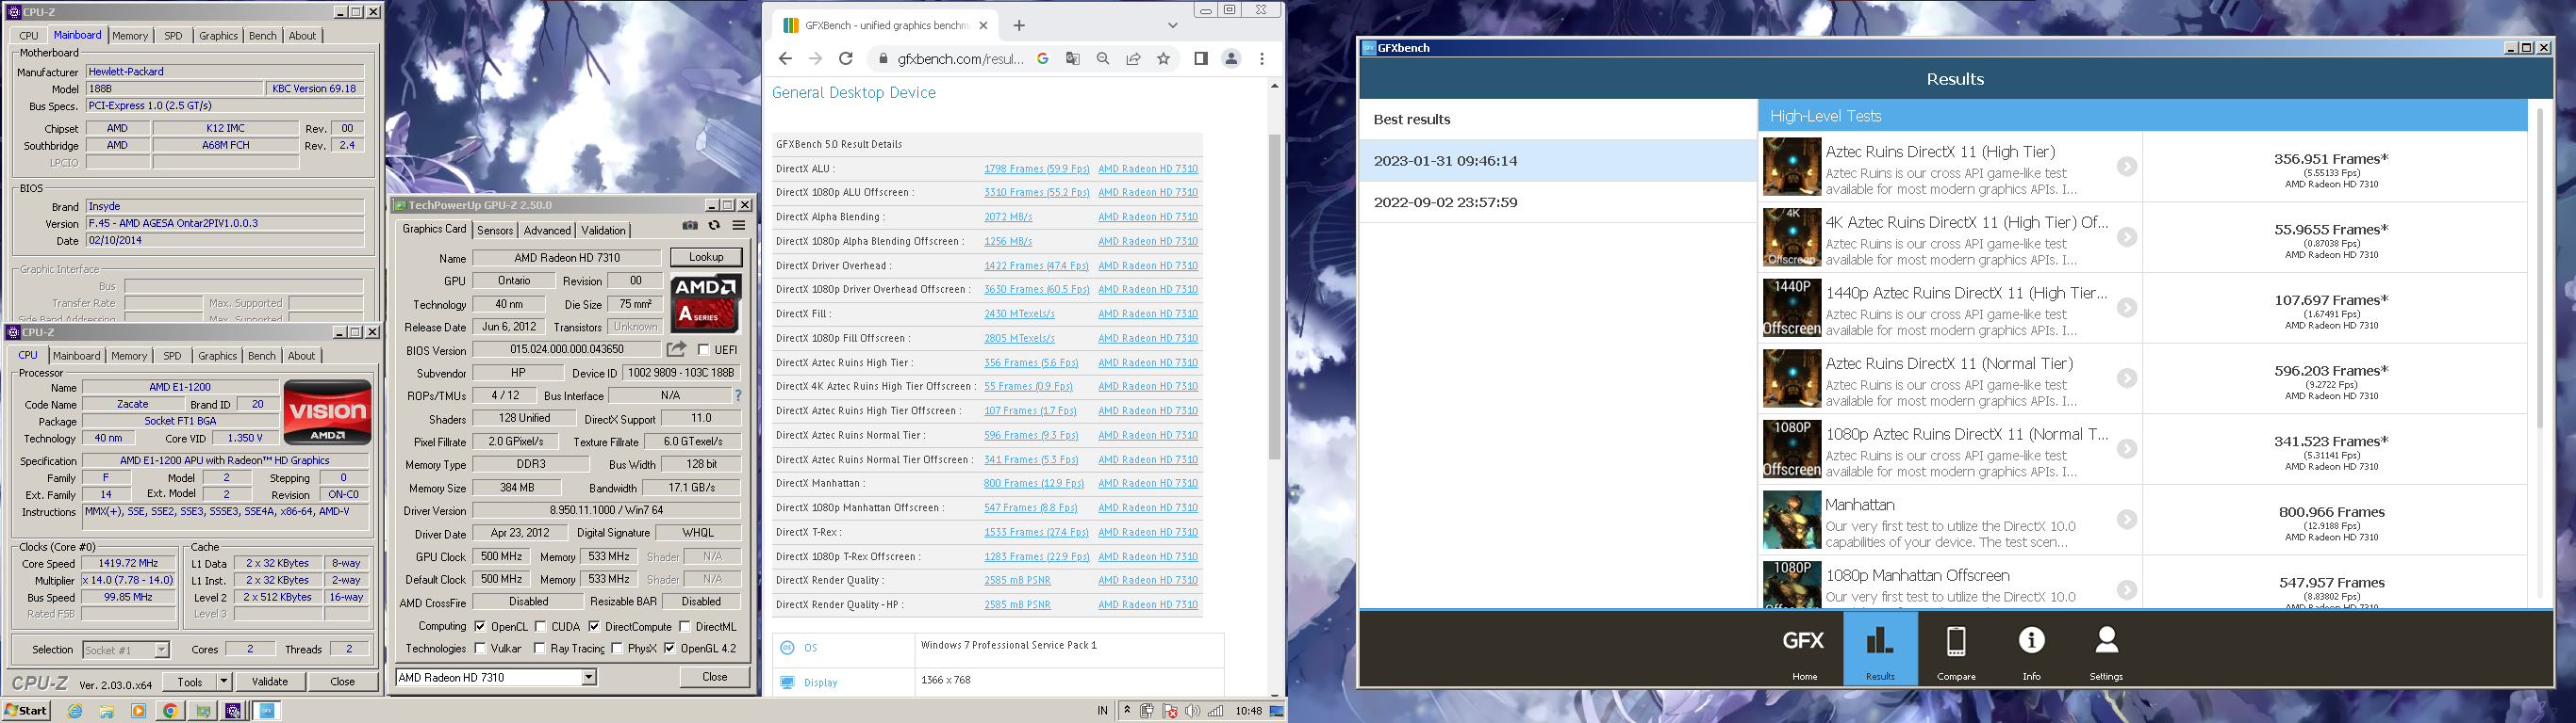Open Memory tab in the upper CPU-Z window
Viewport: 2576px width, 723px height.
[130, 36]
